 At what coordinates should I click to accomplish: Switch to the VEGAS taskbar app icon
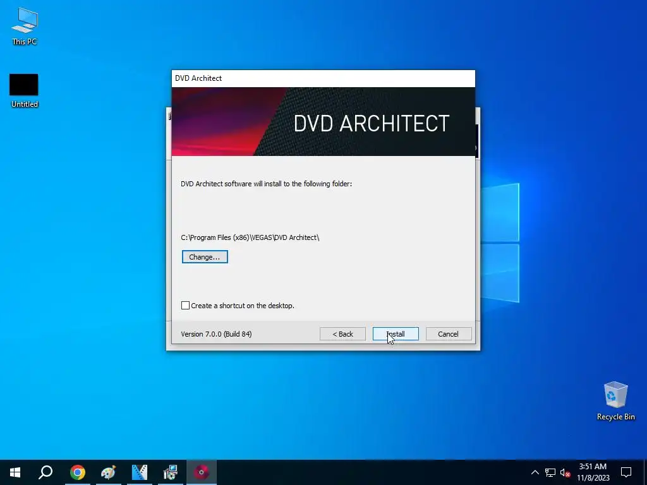(140, 472)
